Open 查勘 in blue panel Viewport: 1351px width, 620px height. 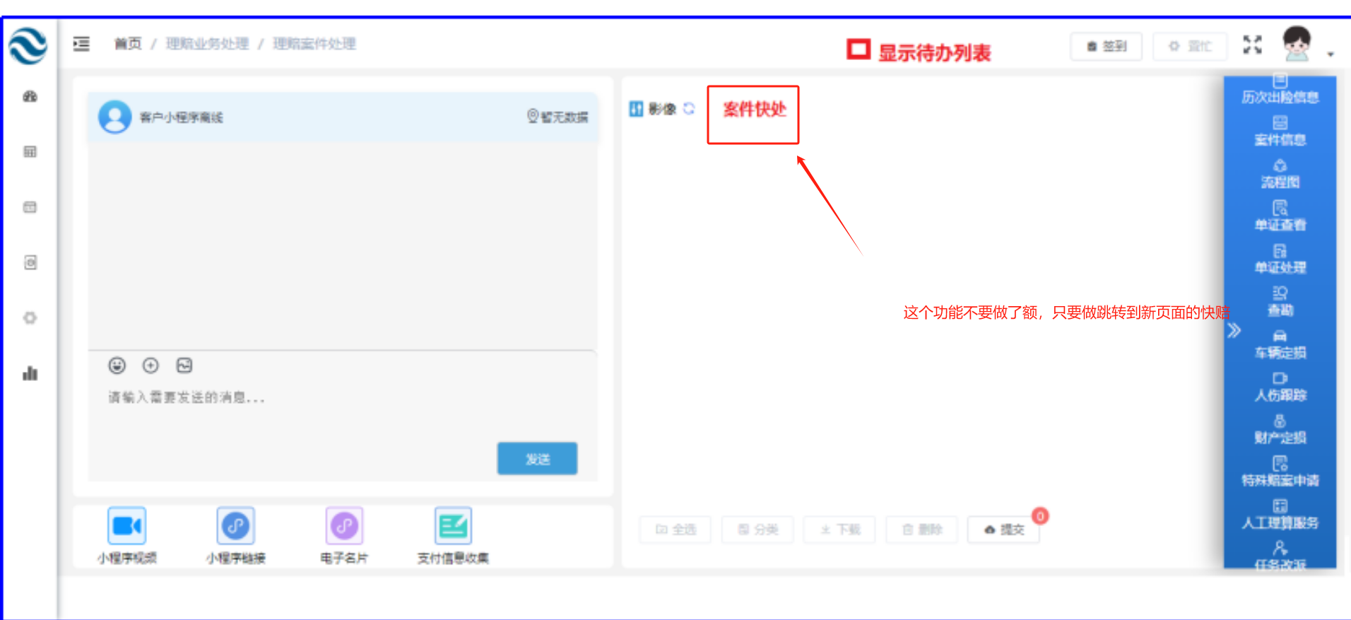1280,301
